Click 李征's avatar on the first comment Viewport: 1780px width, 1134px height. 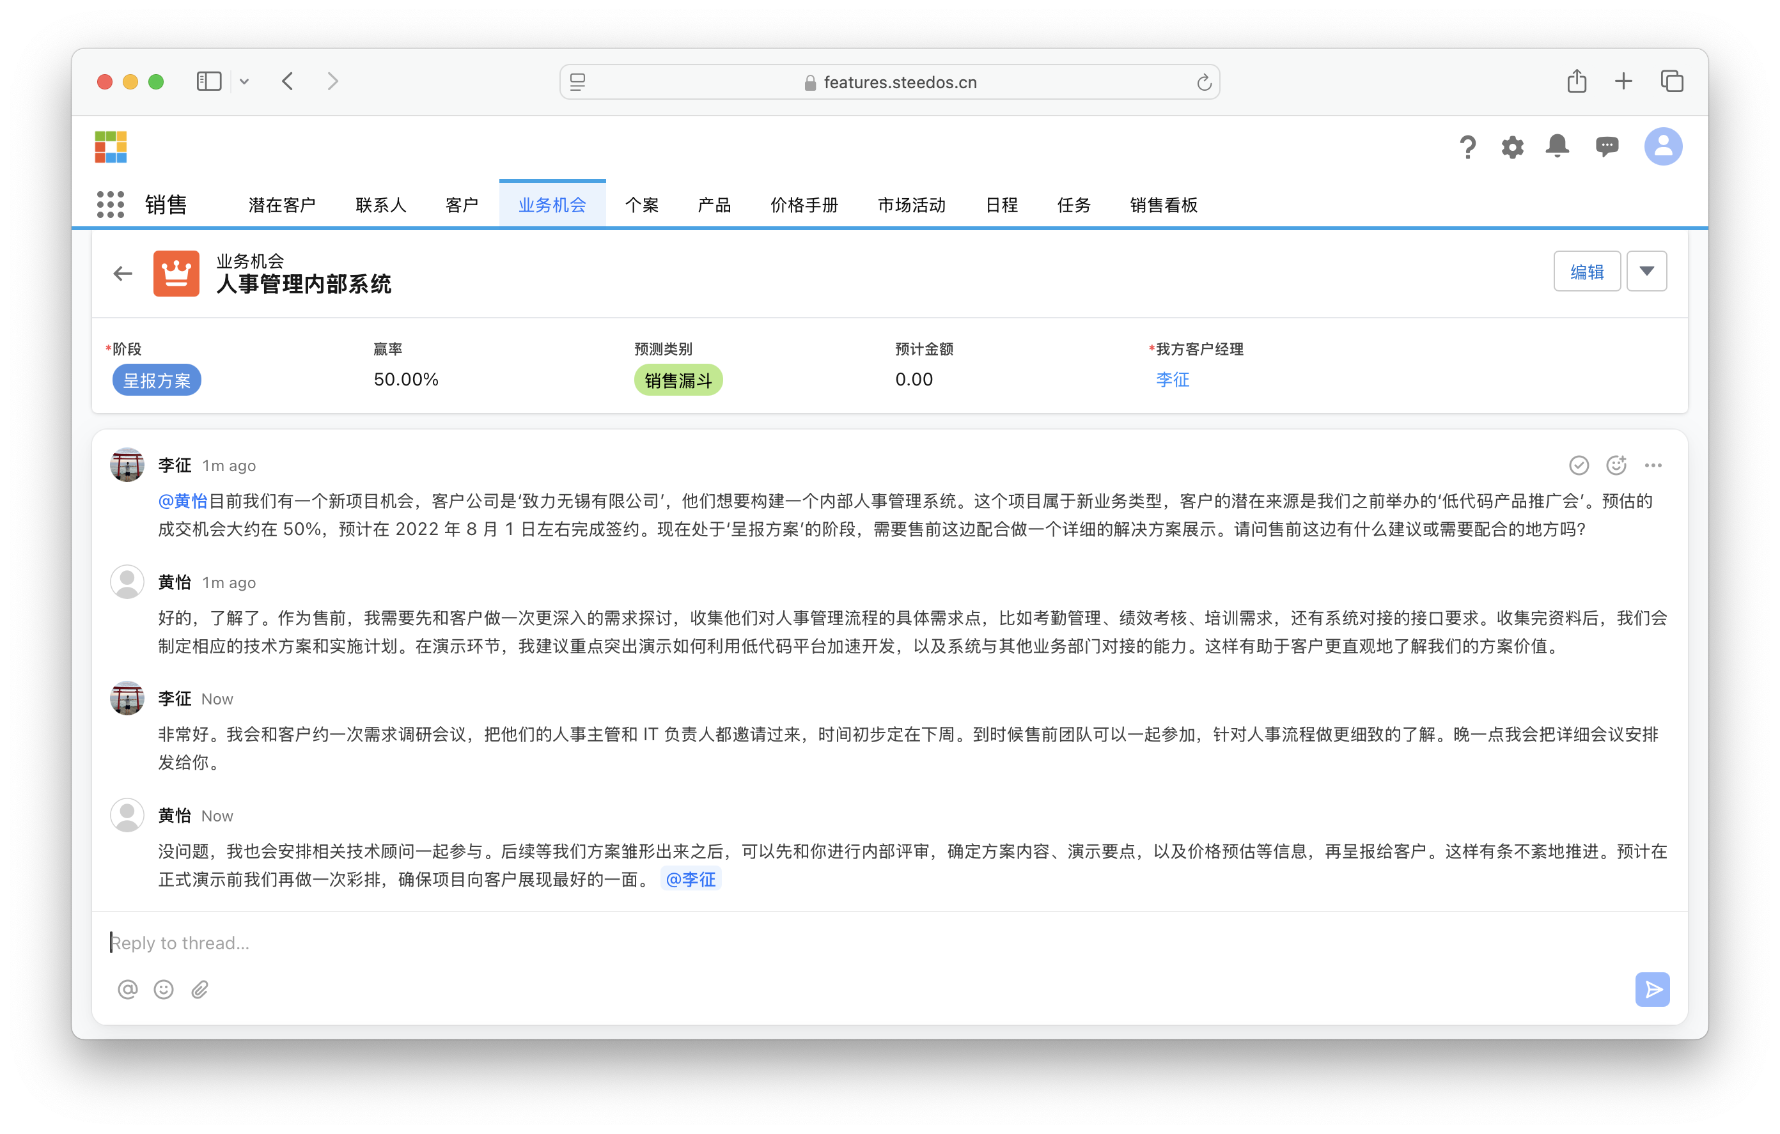pos(127,465)
